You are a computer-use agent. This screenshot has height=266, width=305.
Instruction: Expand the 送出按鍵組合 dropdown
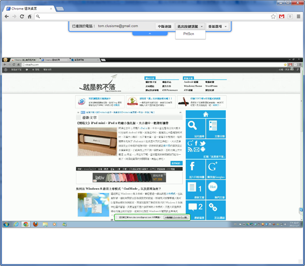click(191, 26)
